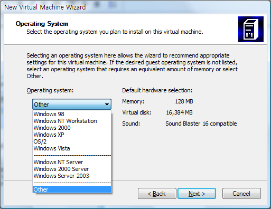
Task: Click the Sound Blaster 16 compatible text
Action: click(201, 123)
